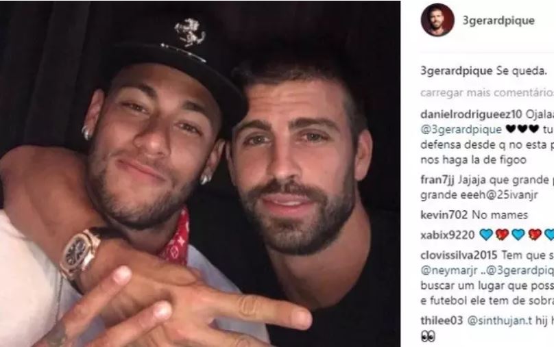Click the 'No mames' comment text

(500, 215)
